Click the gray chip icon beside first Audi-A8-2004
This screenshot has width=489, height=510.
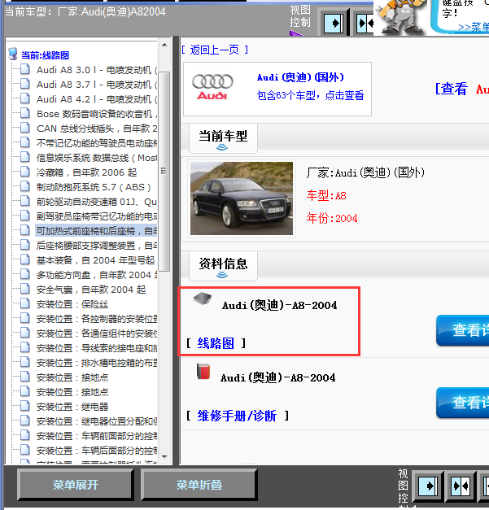point(203,299)
